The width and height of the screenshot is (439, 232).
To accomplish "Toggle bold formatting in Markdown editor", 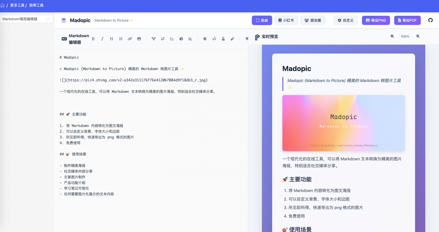I will 93,39.
